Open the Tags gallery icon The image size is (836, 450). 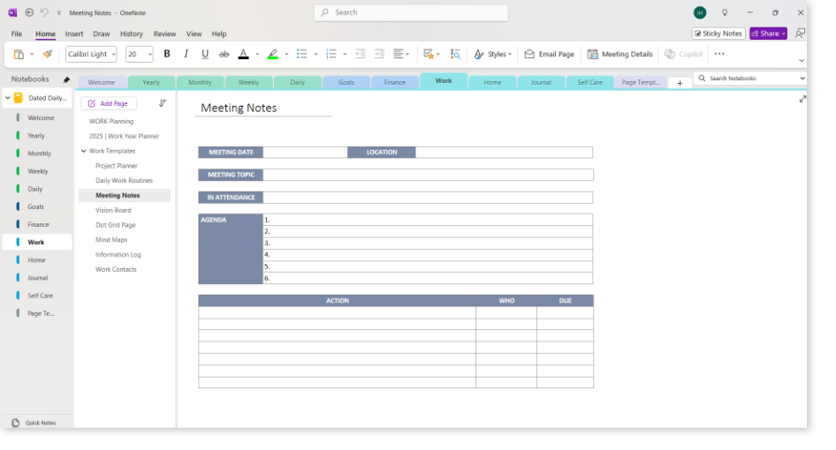click(428, 54)
